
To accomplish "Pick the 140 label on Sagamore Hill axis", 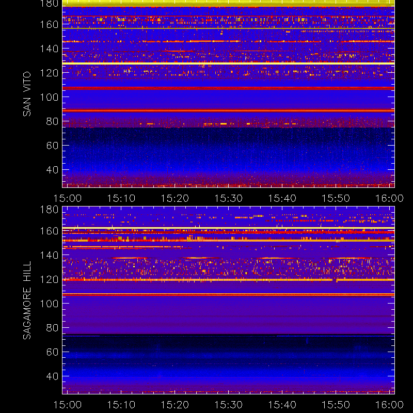I will [49, 255].
